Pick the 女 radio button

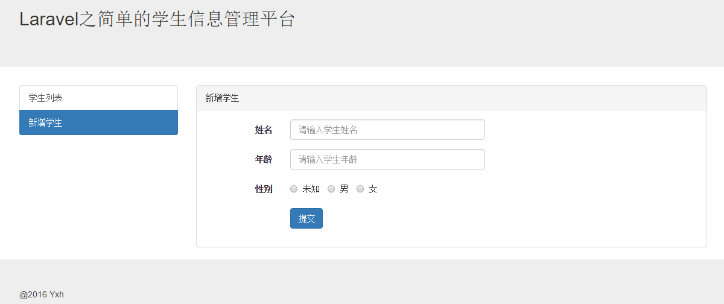click(360, 189)
